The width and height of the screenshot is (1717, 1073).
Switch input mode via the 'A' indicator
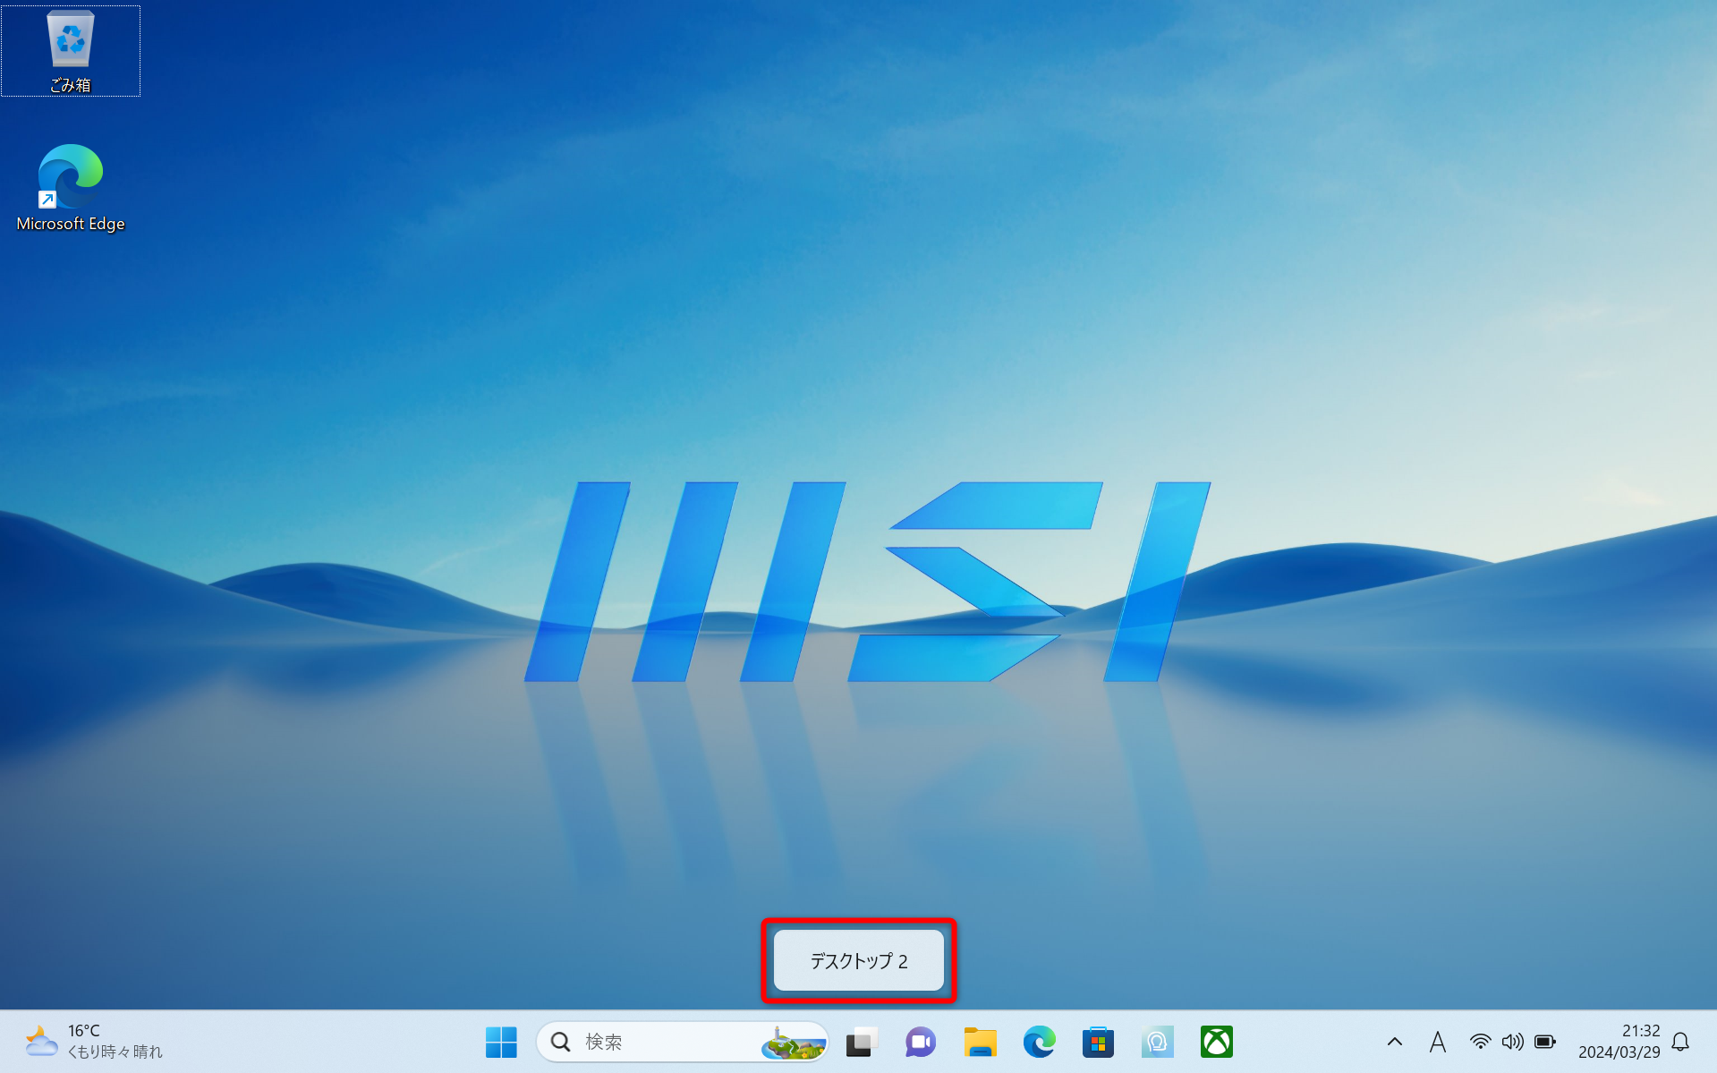point(1437,1041)
